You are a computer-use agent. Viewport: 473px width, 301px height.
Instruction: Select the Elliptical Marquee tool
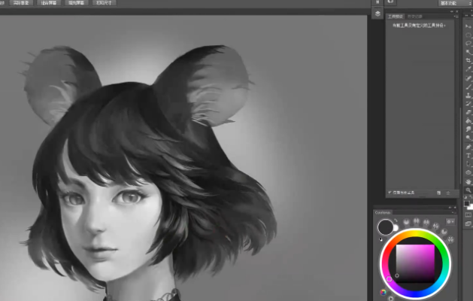pyautogui.click(x=468, y=35)
